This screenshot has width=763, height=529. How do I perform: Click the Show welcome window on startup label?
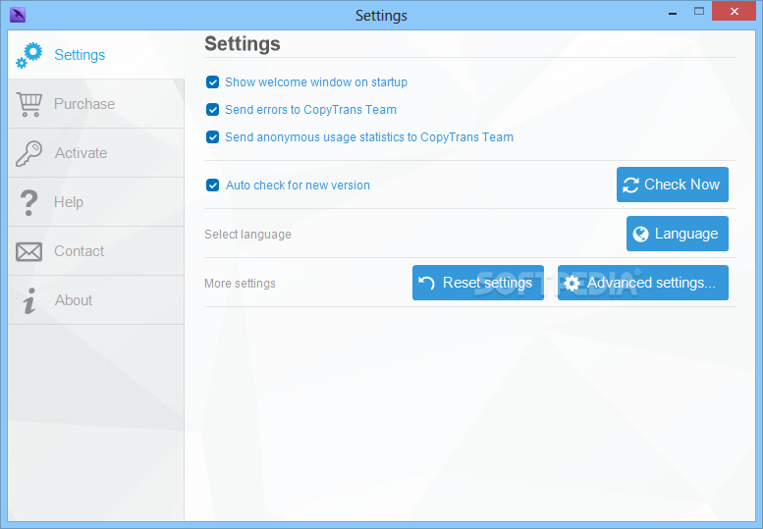(x=316, y=82)
